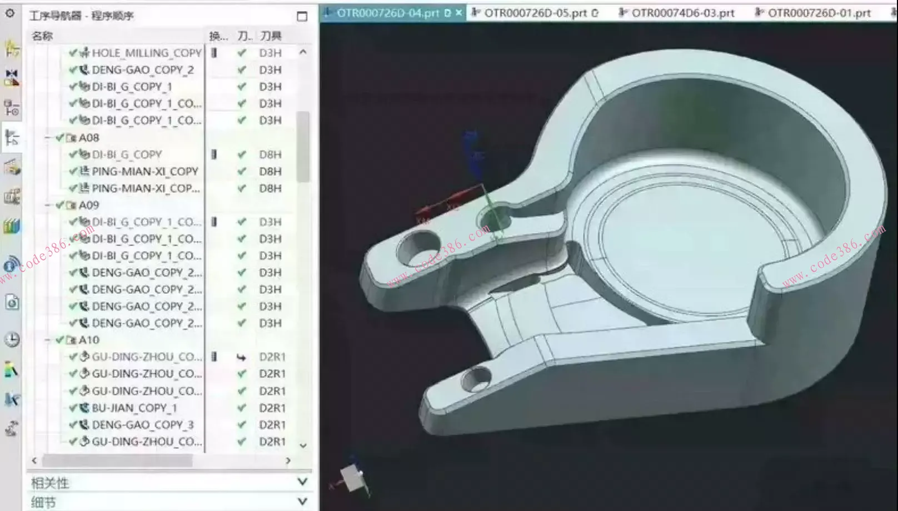Click the green status check of HOLE_MILLING_COPY
This screenshot has height=511, width=898.
click(73, 53)
